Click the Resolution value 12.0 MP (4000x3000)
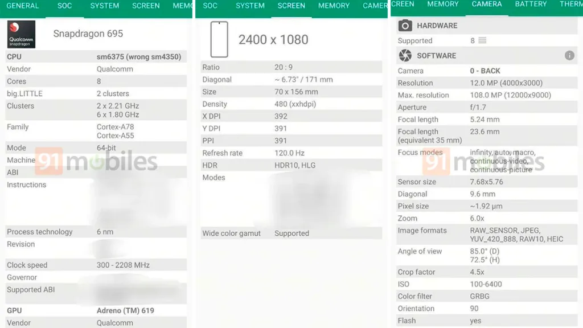The height and width of the screenshot is (328, 583). pos(506,83)
